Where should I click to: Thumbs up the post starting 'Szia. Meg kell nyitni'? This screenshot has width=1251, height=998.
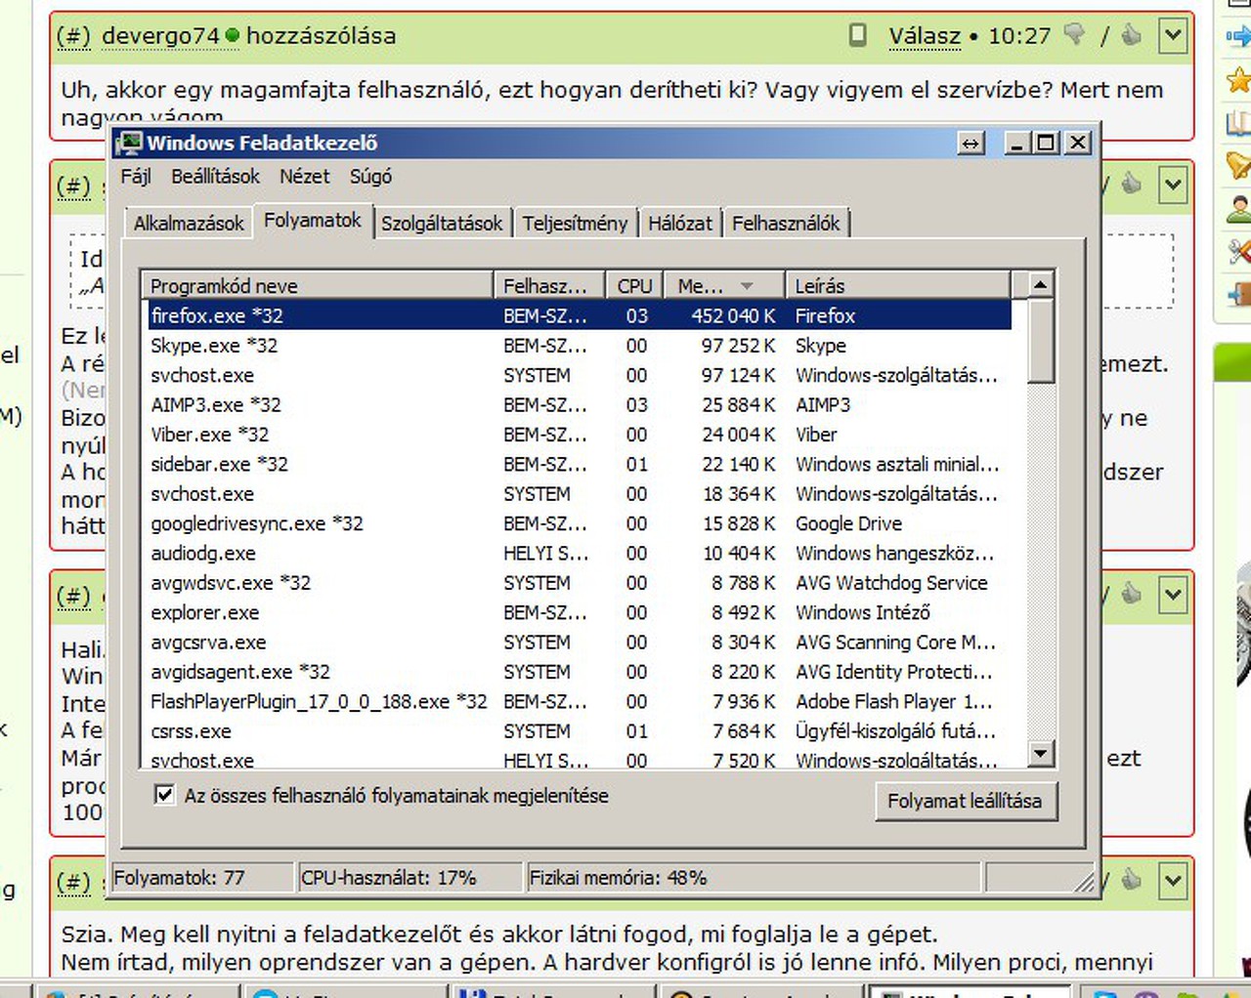tap(1131, 880)
